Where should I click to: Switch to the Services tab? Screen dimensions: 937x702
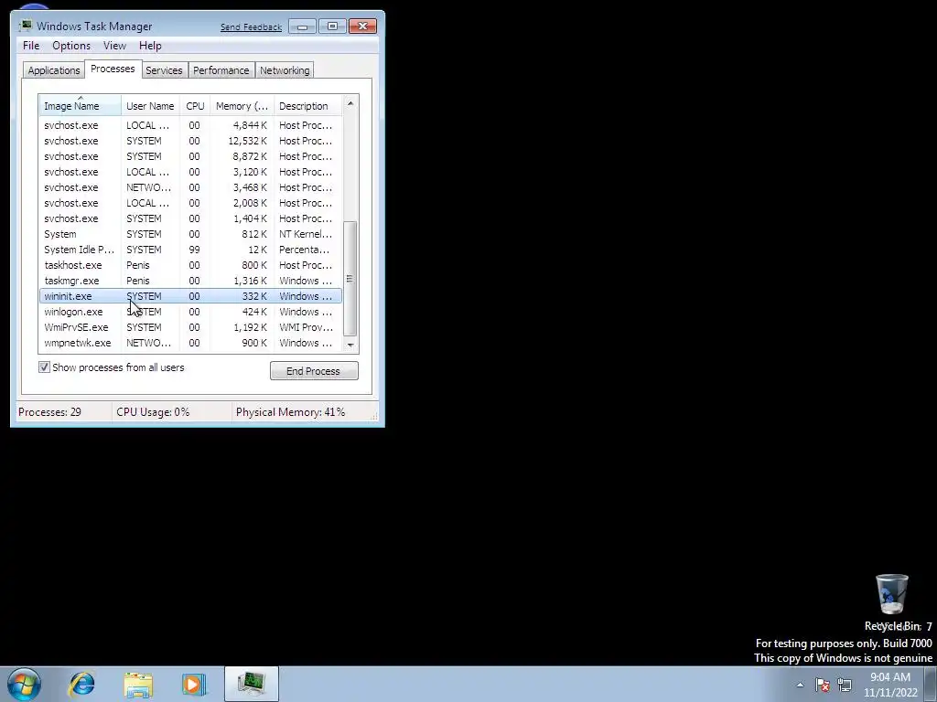(164, 69)
